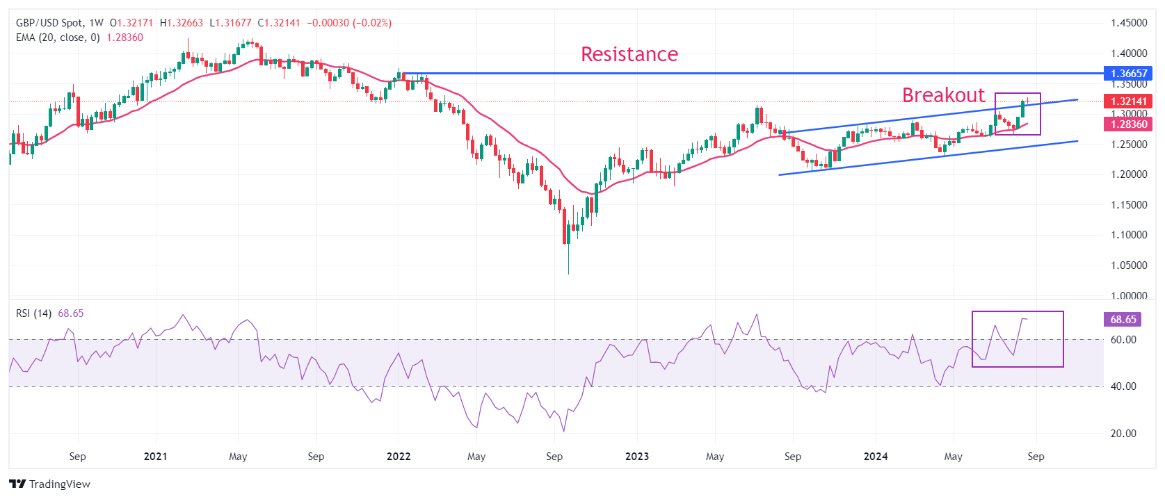Select the Resistance text annotation
Screen dimensions: 1165x499
pos(629,54)
